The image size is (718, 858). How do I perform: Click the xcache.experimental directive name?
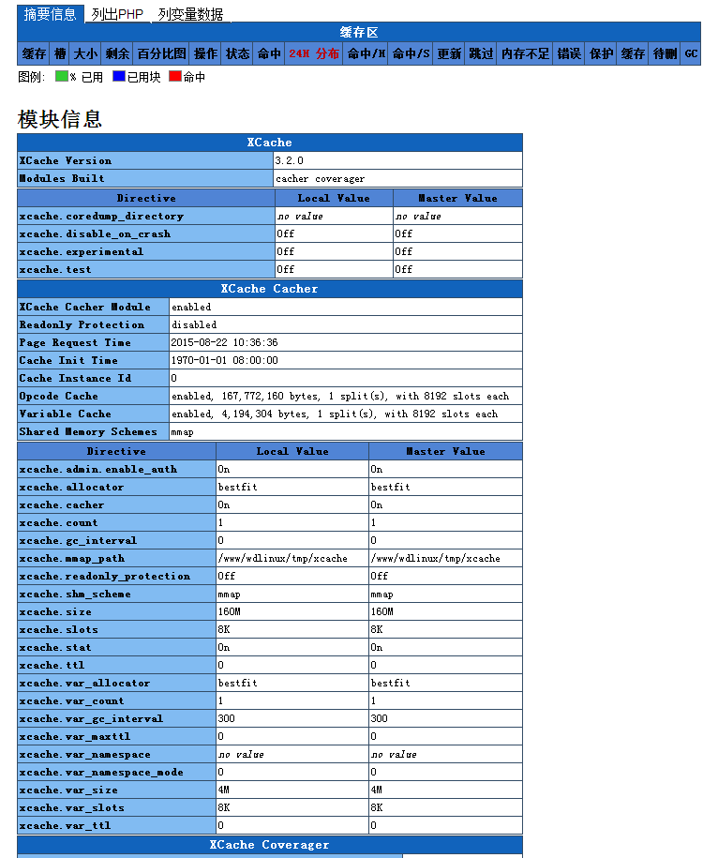[82, 251]
